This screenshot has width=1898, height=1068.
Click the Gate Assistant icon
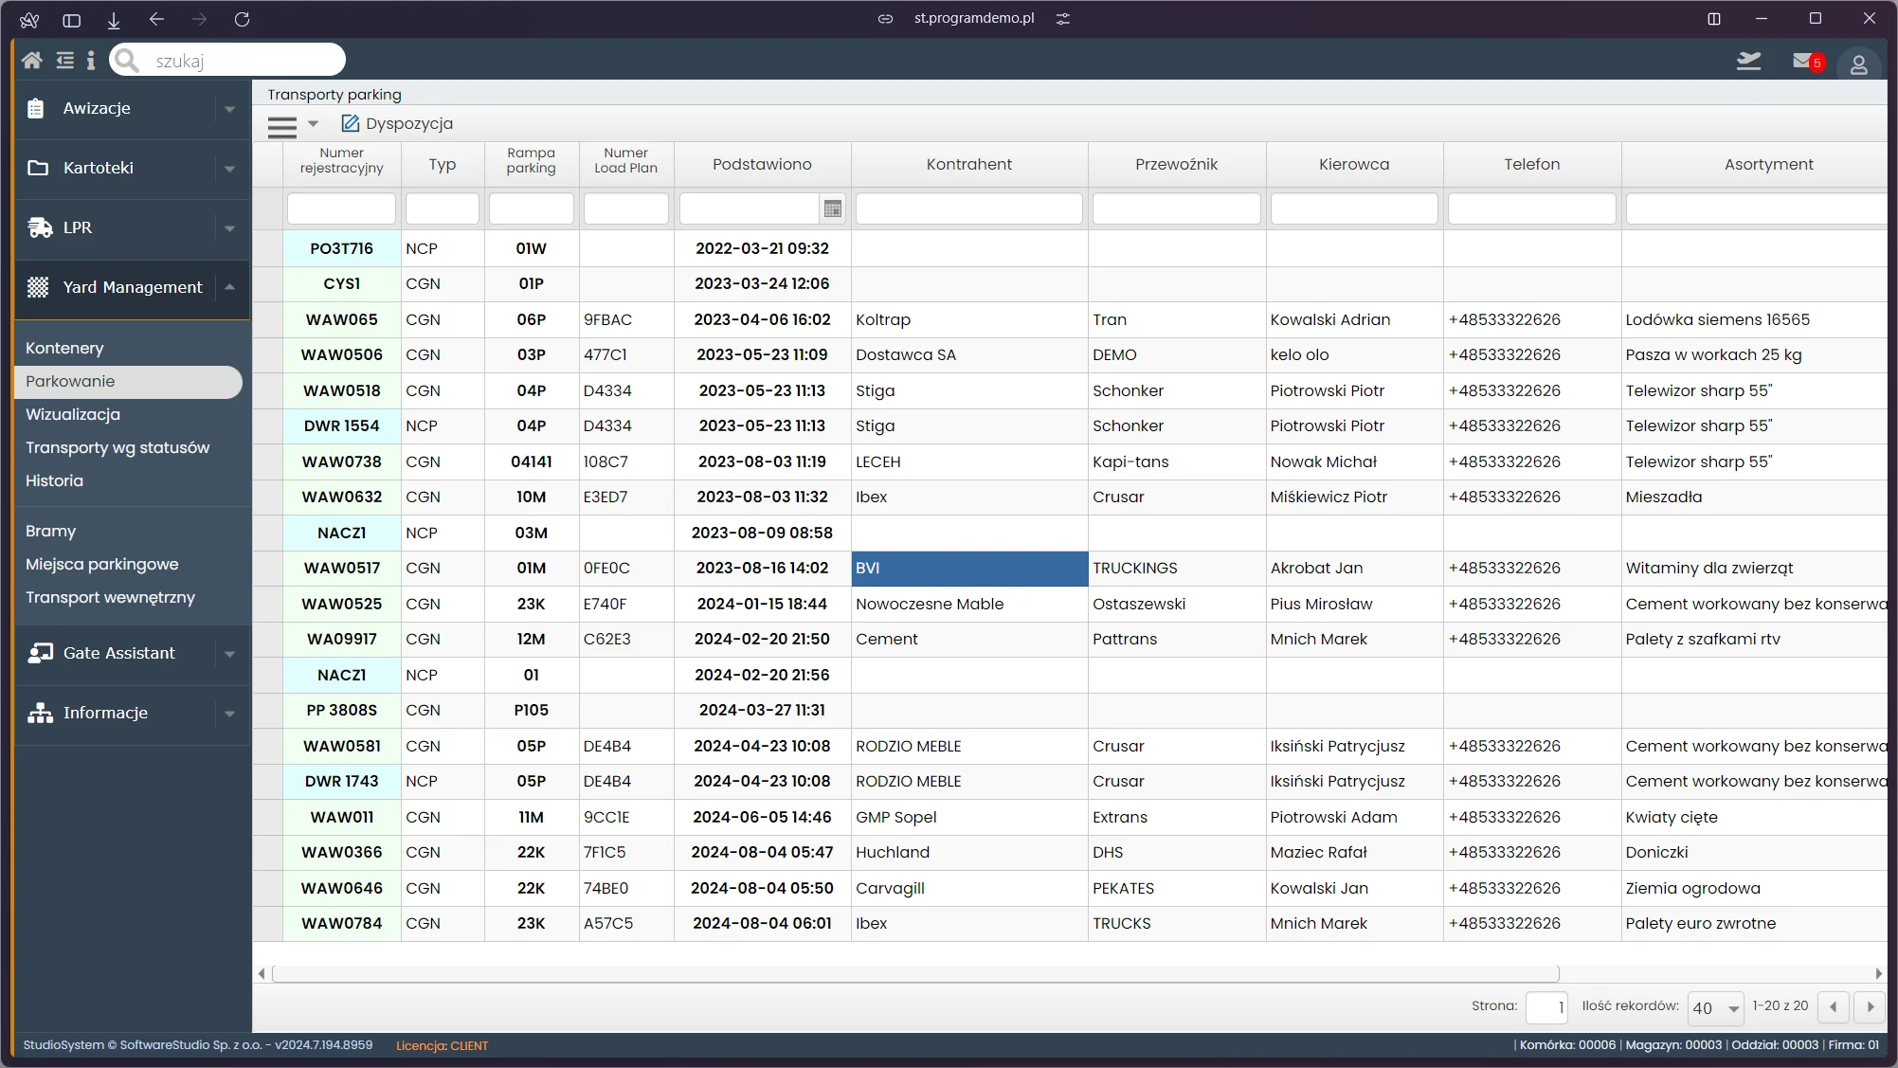pos(40,653)
